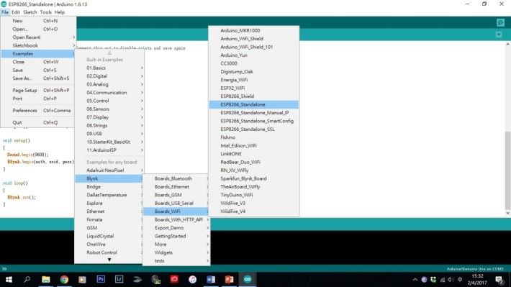
Task: Expand Adafruit NeoPixel examples
Action: click(109, 170)
